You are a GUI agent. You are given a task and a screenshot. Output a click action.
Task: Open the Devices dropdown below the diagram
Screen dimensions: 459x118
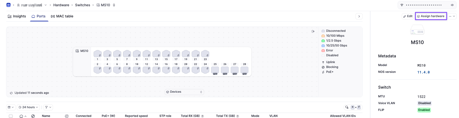(184, 92)
